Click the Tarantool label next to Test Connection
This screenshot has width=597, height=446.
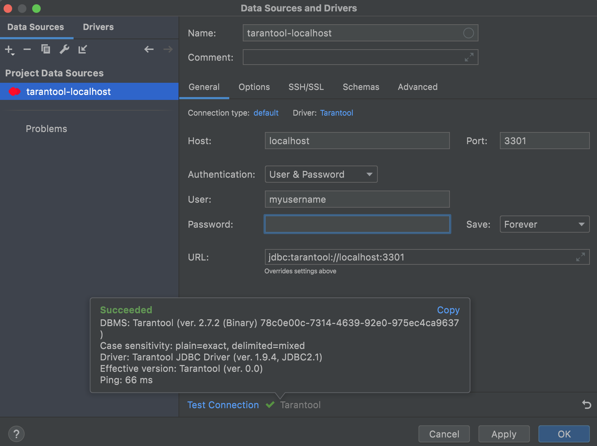click(300, 405)
